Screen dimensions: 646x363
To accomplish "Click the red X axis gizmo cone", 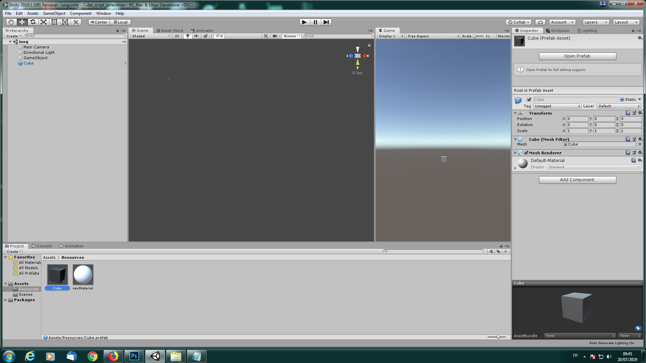I will (x=364, y=56).
